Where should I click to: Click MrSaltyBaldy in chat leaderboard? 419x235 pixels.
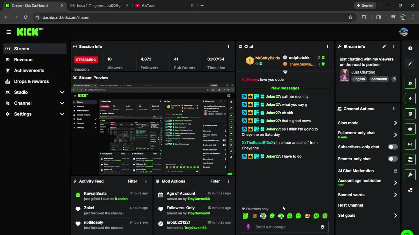[x=267, y=58]
